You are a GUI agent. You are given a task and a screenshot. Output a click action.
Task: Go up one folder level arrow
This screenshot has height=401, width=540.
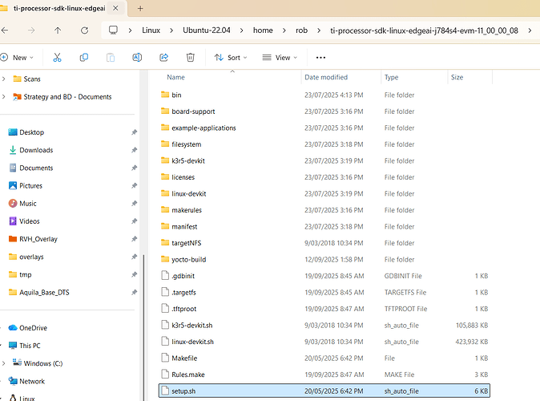pos(58,30)
